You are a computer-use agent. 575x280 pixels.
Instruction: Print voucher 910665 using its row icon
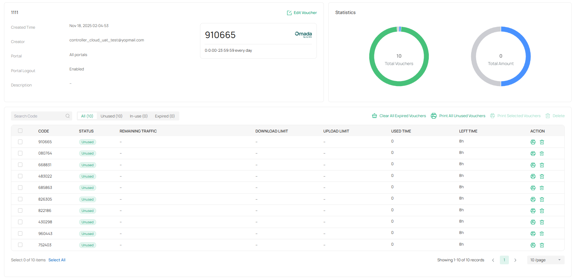pos(533,142)
